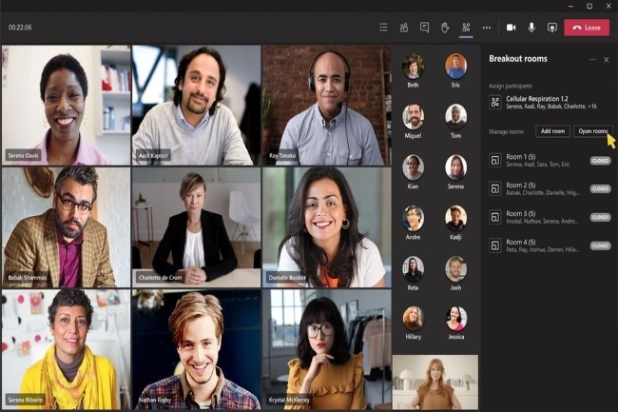Viewport: 618px width, 412px height.
Task: Click Krystal McKinney video tile
Action: 327,349
